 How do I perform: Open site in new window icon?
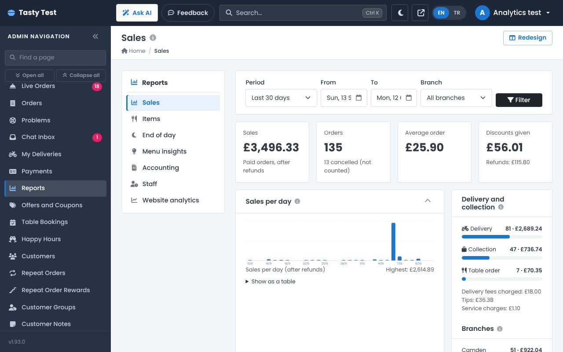point(420,13)
